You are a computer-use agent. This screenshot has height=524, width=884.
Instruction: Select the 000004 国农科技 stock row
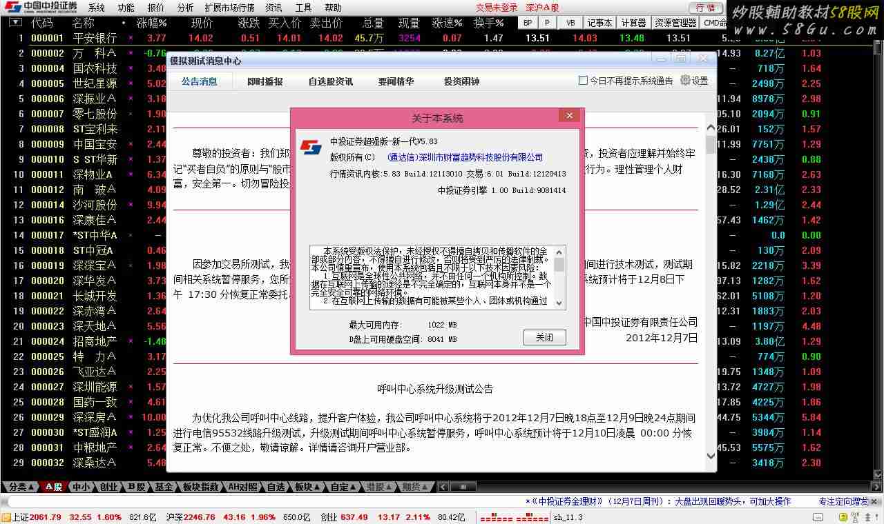pos(83,68)
